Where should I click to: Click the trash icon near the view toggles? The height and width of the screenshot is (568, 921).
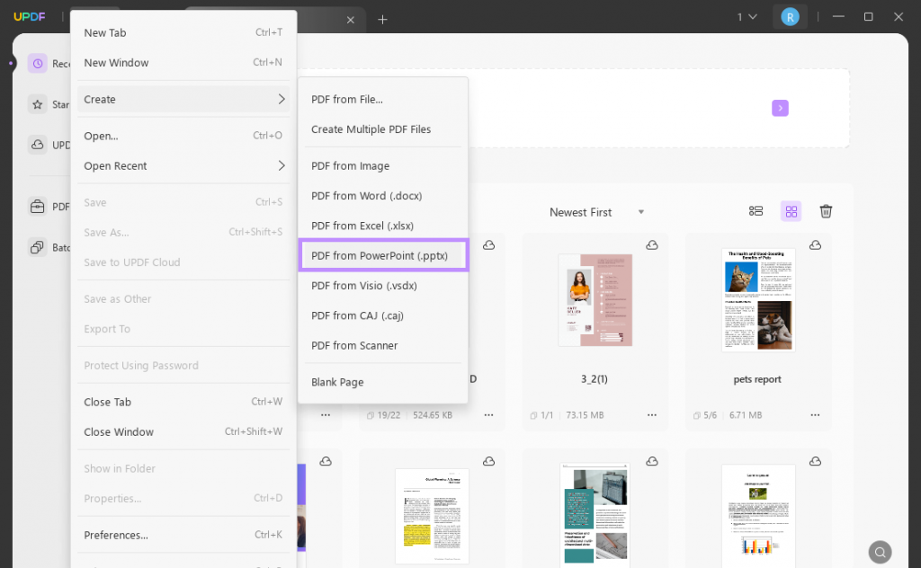pyautogui.click(x=826, y=211)
